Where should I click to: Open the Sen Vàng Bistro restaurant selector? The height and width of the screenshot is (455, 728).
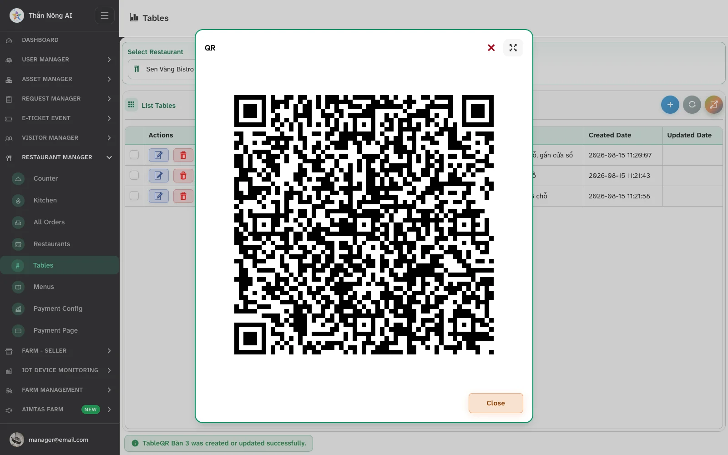[162, 69]
